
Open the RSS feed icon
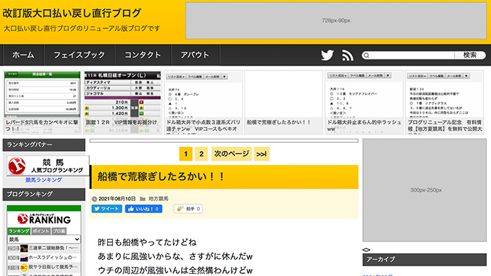point(347,55)
